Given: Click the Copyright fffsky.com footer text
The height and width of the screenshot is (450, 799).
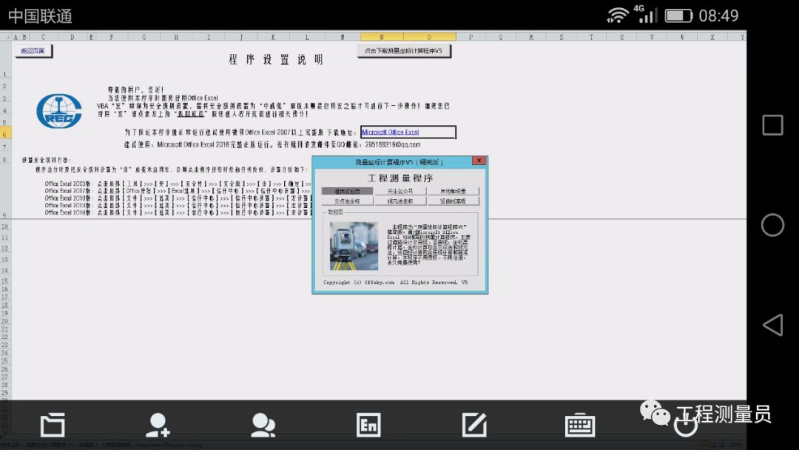Looking at the screenshot, I should (x=395, y=282).
